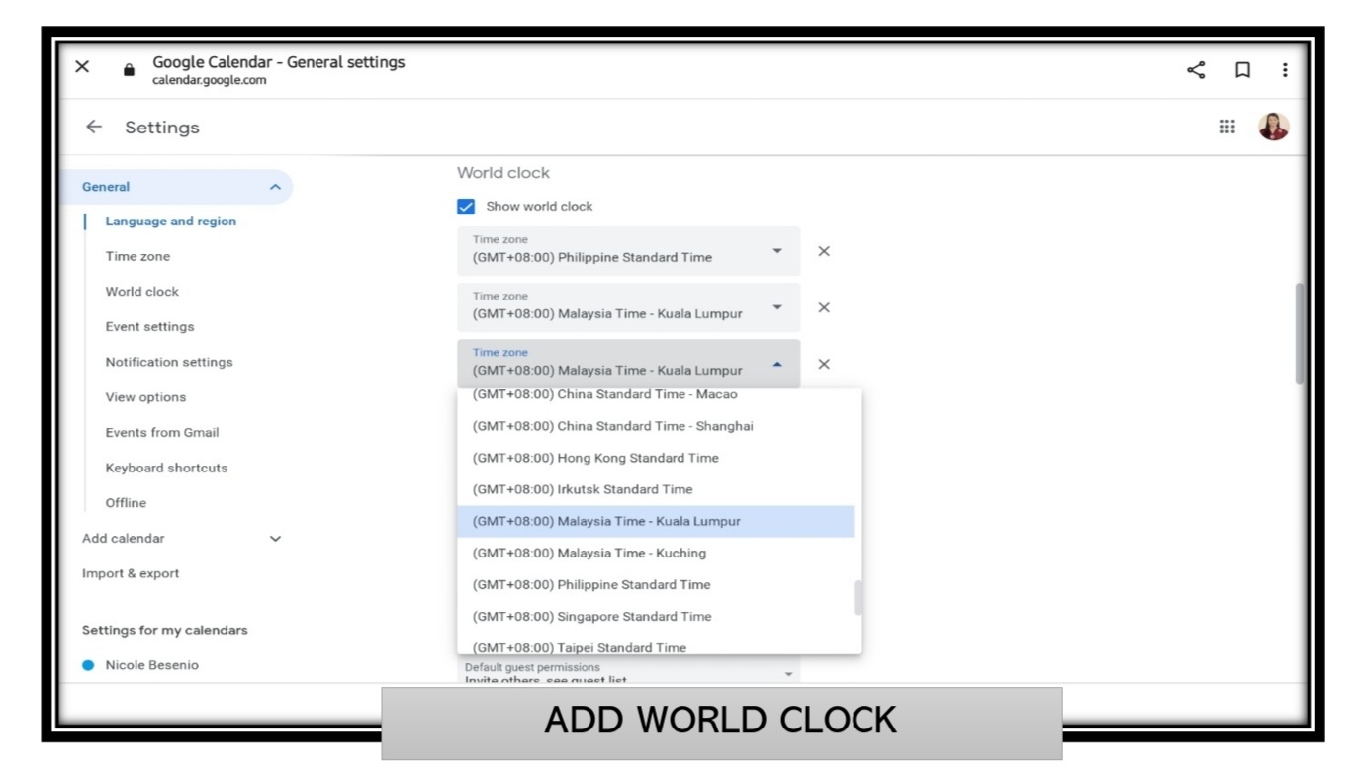Select Malaysia Time - Kuala Lumpur option
The width and height of the screenshot is (1360, 771).
pyautogui.click(x=655, y=521)
